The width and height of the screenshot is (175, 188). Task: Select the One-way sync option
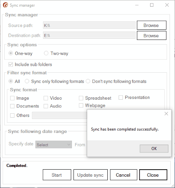[x=10, y=53]
